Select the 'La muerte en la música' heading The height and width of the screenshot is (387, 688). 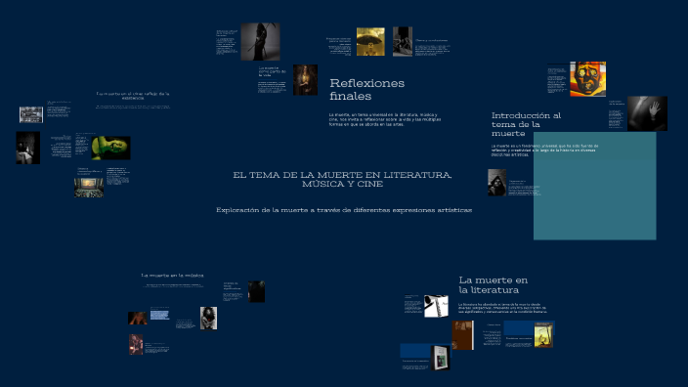pyautogui.click(x=172, y=276)
